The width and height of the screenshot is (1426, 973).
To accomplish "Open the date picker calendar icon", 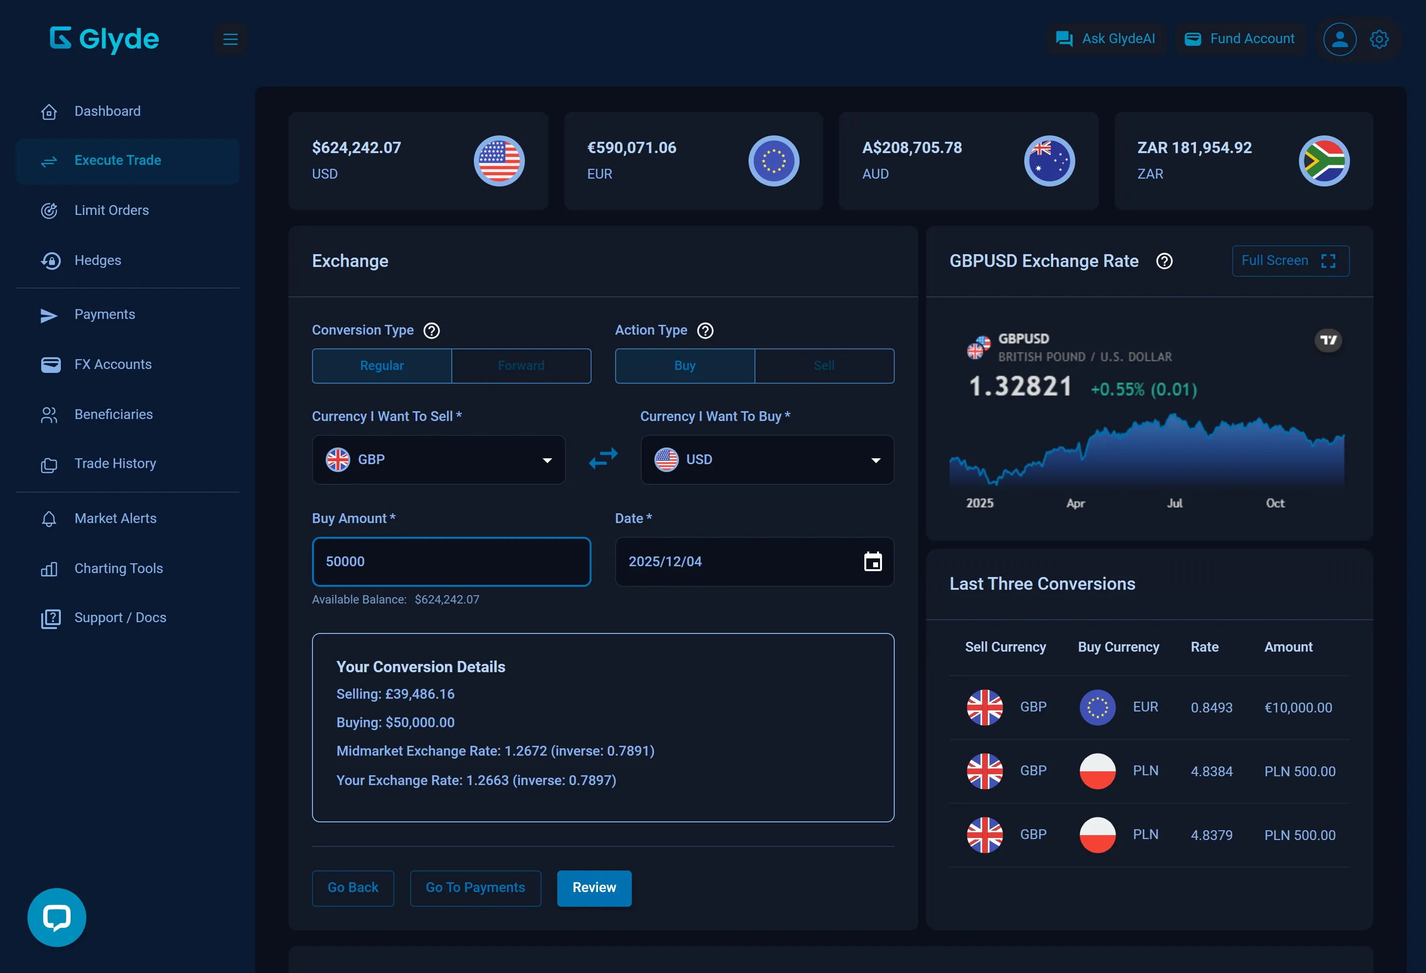I will pos(873,561).
